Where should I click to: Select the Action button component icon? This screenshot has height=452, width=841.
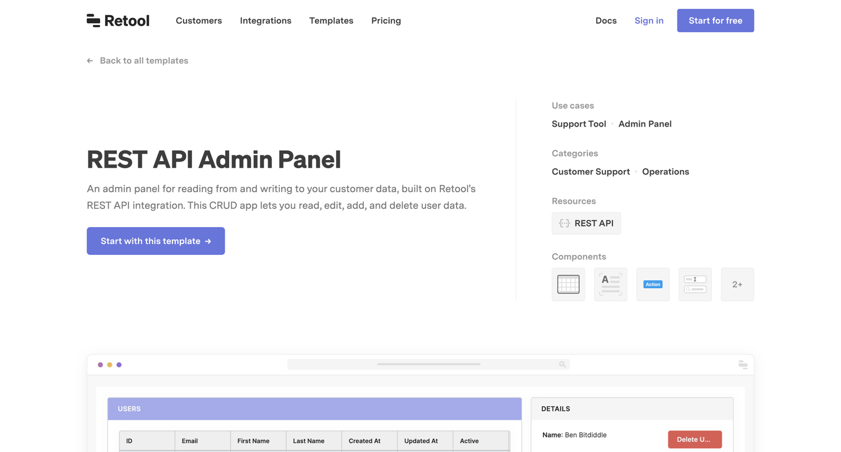[x=653, y=284]
